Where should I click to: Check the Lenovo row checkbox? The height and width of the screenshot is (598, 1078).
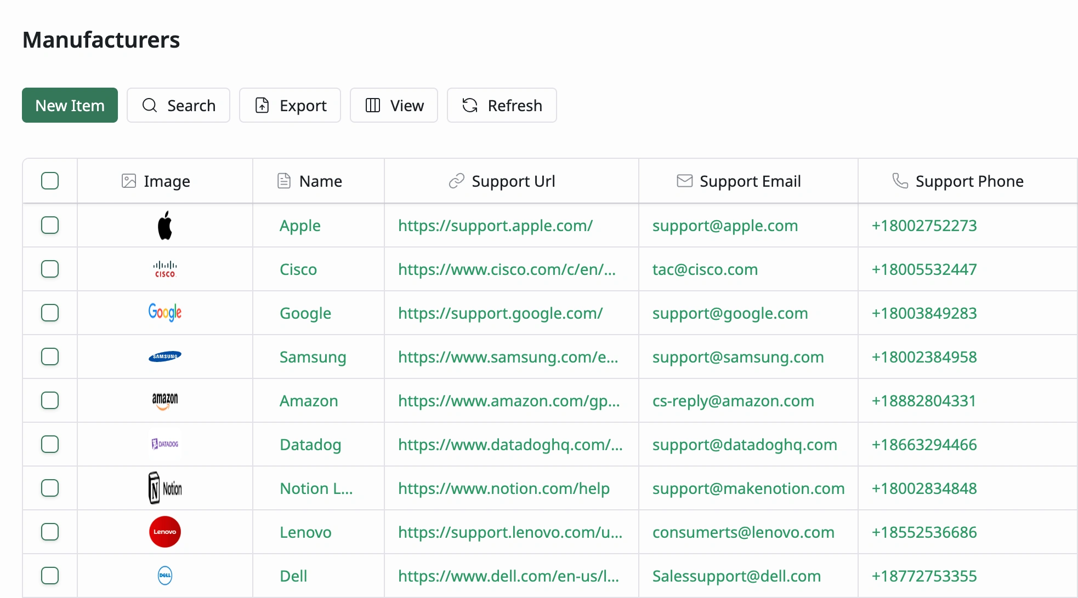pyautogui.click(x=50, y=532)
